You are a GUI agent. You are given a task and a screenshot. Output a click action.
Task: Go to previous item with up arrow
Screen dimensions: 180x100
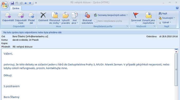tap(26, 3)
